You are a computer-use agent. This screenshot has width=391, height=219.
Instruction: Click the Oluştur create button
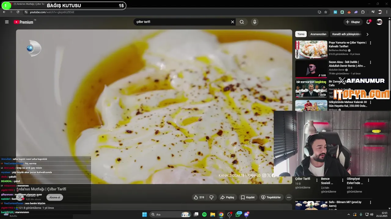tap(353, 22)
